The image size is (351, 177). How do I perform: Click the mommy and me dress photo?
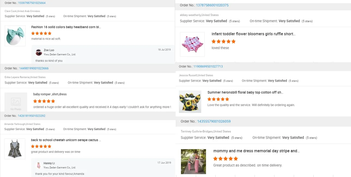[x=193, y=162]
